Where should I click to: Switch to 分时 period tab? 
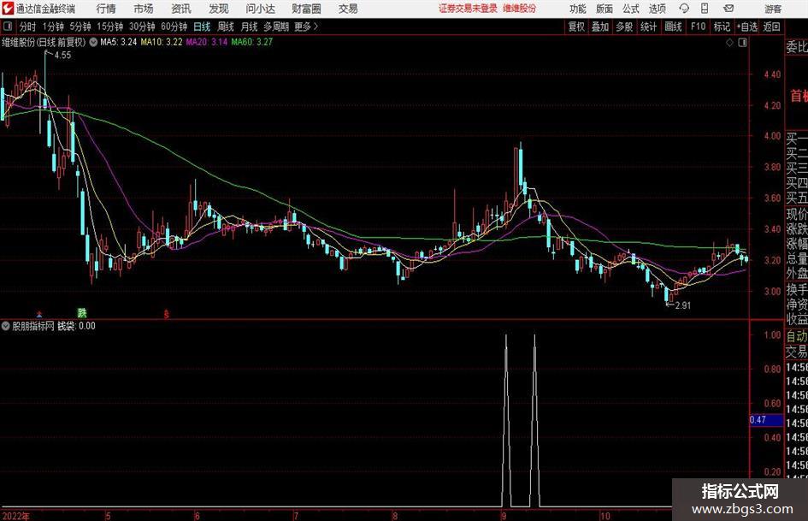click(27, 27)
